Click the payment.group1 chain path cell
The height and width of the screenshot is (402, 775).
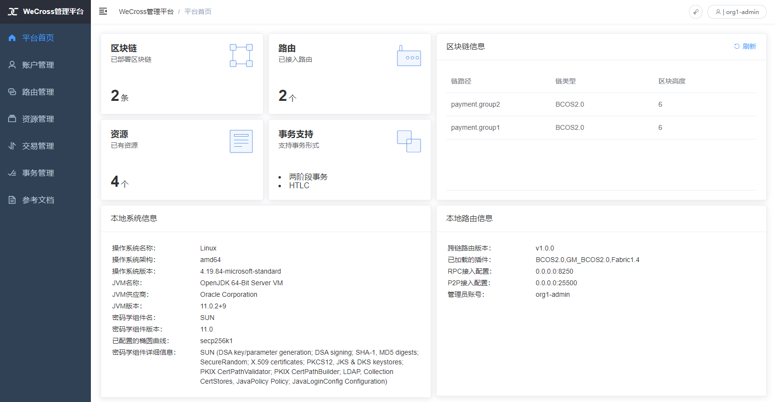point(475,127)
